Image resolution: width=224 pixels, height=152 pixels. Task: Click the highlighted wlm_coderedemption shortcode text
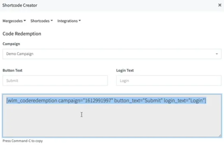coord(106,101)
